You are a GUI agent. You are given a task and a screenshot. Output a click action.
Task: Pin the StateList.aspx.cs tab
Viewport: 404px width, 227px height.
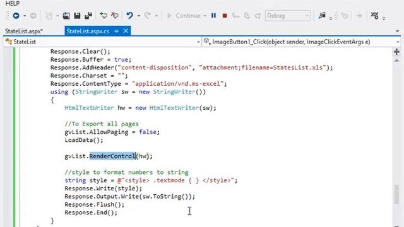point(116,31)
